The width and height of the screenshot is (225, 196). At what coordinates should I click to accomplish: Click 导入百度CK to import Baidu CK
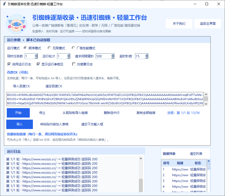click(x=22, y=86)
